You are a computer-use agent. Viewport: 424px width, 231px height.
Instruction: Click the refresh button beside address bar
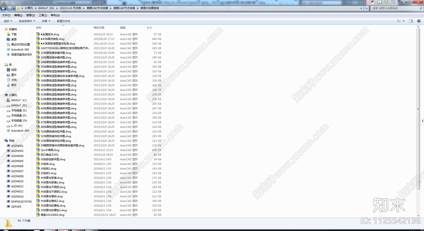pyautogui.click(x=366, y=8)
